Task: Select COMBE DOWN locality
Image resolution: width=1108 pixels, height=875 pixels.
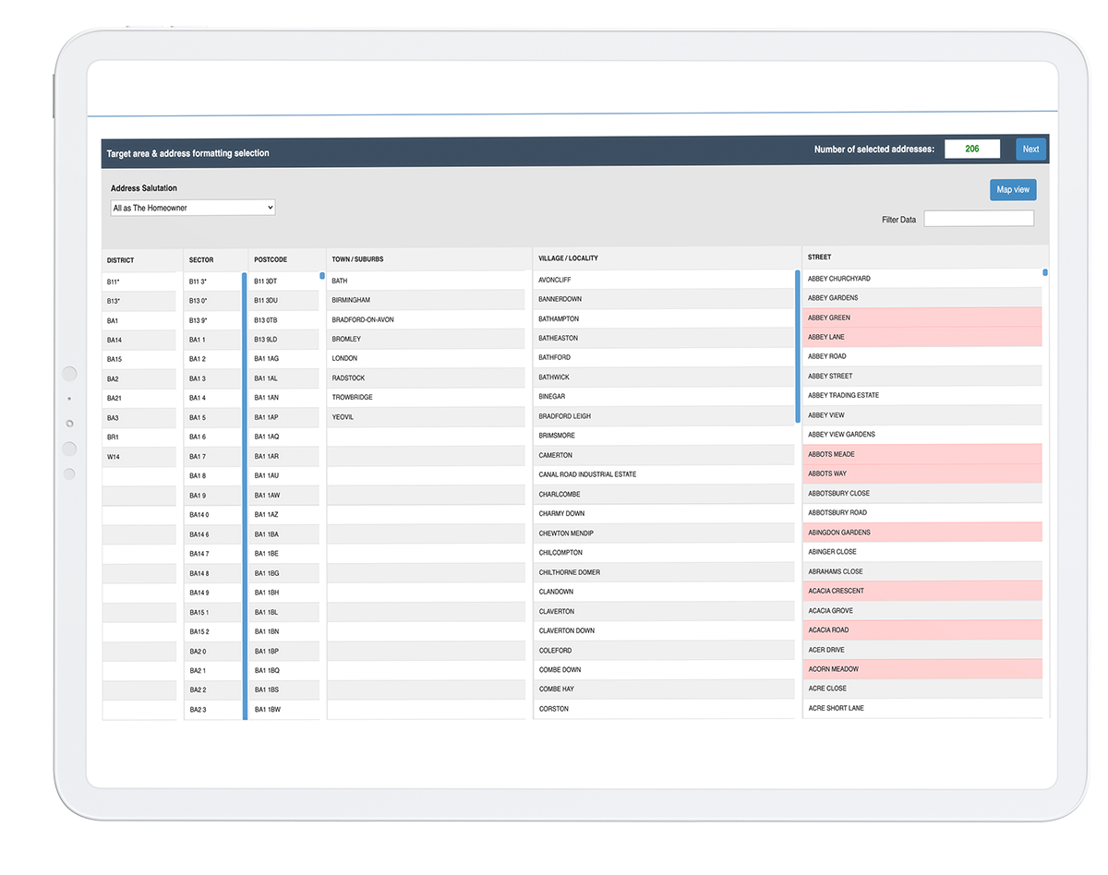Action: point(663,670)
